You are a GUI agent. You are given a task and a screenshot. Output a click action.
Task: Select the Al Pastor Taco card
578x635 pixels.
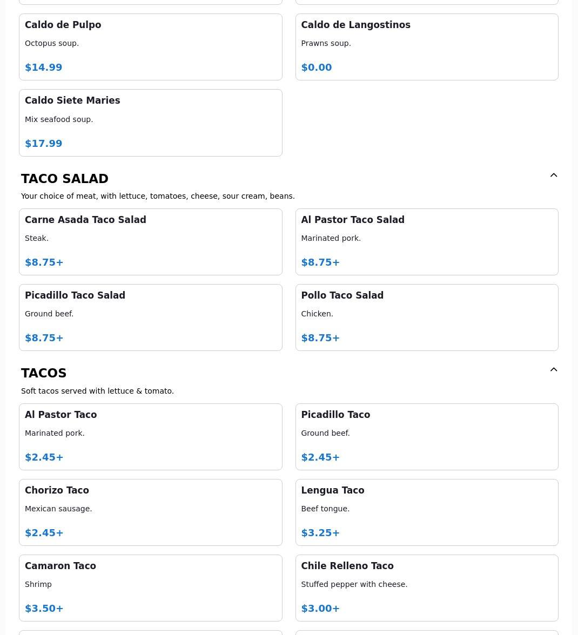151,436
